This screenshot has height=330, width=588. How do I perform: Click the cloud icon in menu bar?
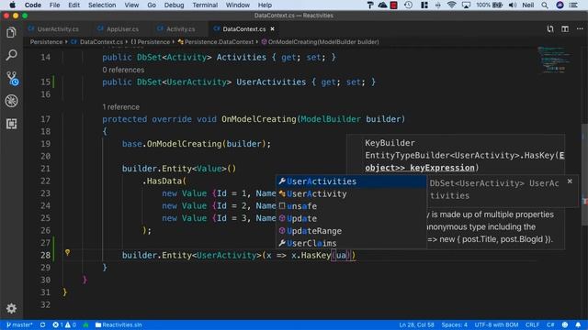pyautogui.click(x=382, y=5)
